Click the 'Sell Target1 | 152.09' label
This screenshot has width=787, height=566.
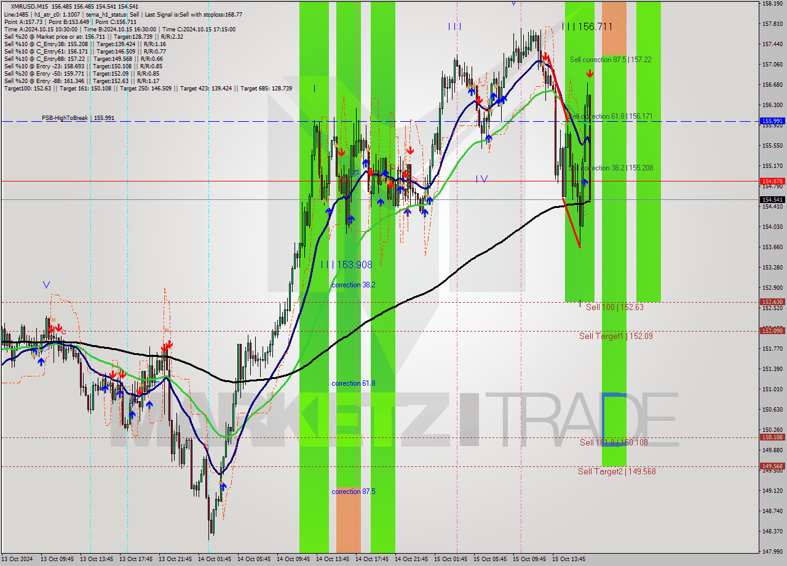[616, 336]
